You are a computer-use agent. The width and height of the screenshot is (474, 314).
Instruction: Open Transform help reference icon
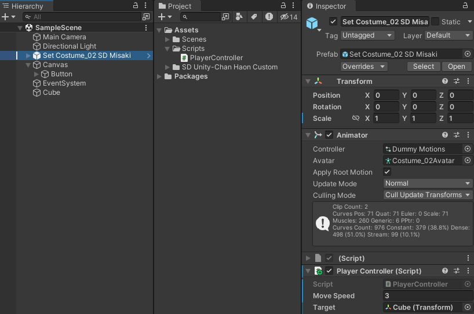(445, 81)
